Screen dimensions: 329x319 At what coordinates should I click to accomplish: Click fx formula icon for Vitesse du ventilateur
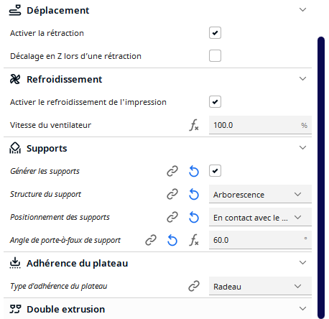(194, 125)
